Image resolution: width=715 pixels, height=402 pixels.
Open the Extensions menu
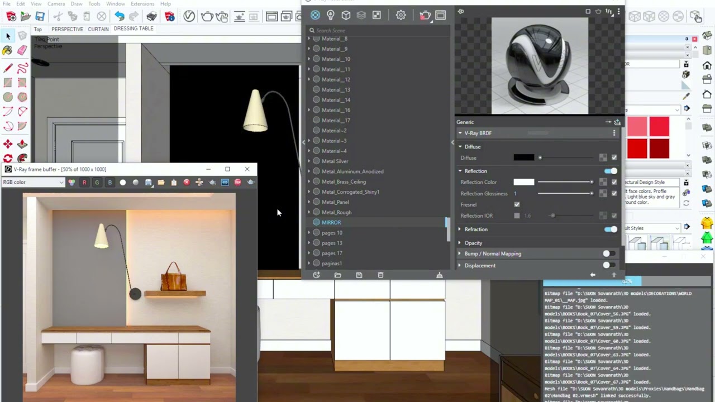point(142,4)
